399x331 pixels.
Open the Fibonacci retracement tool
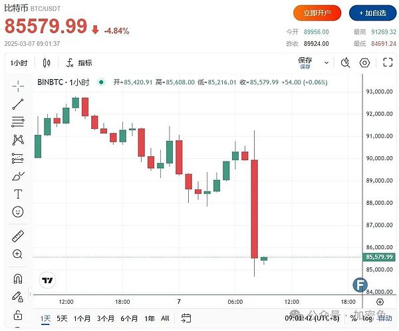(18, 122)
